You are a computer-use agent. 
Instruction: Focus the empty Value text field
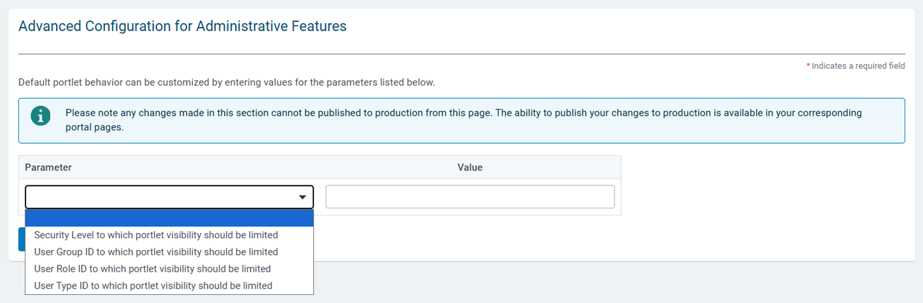pos(470,197)
